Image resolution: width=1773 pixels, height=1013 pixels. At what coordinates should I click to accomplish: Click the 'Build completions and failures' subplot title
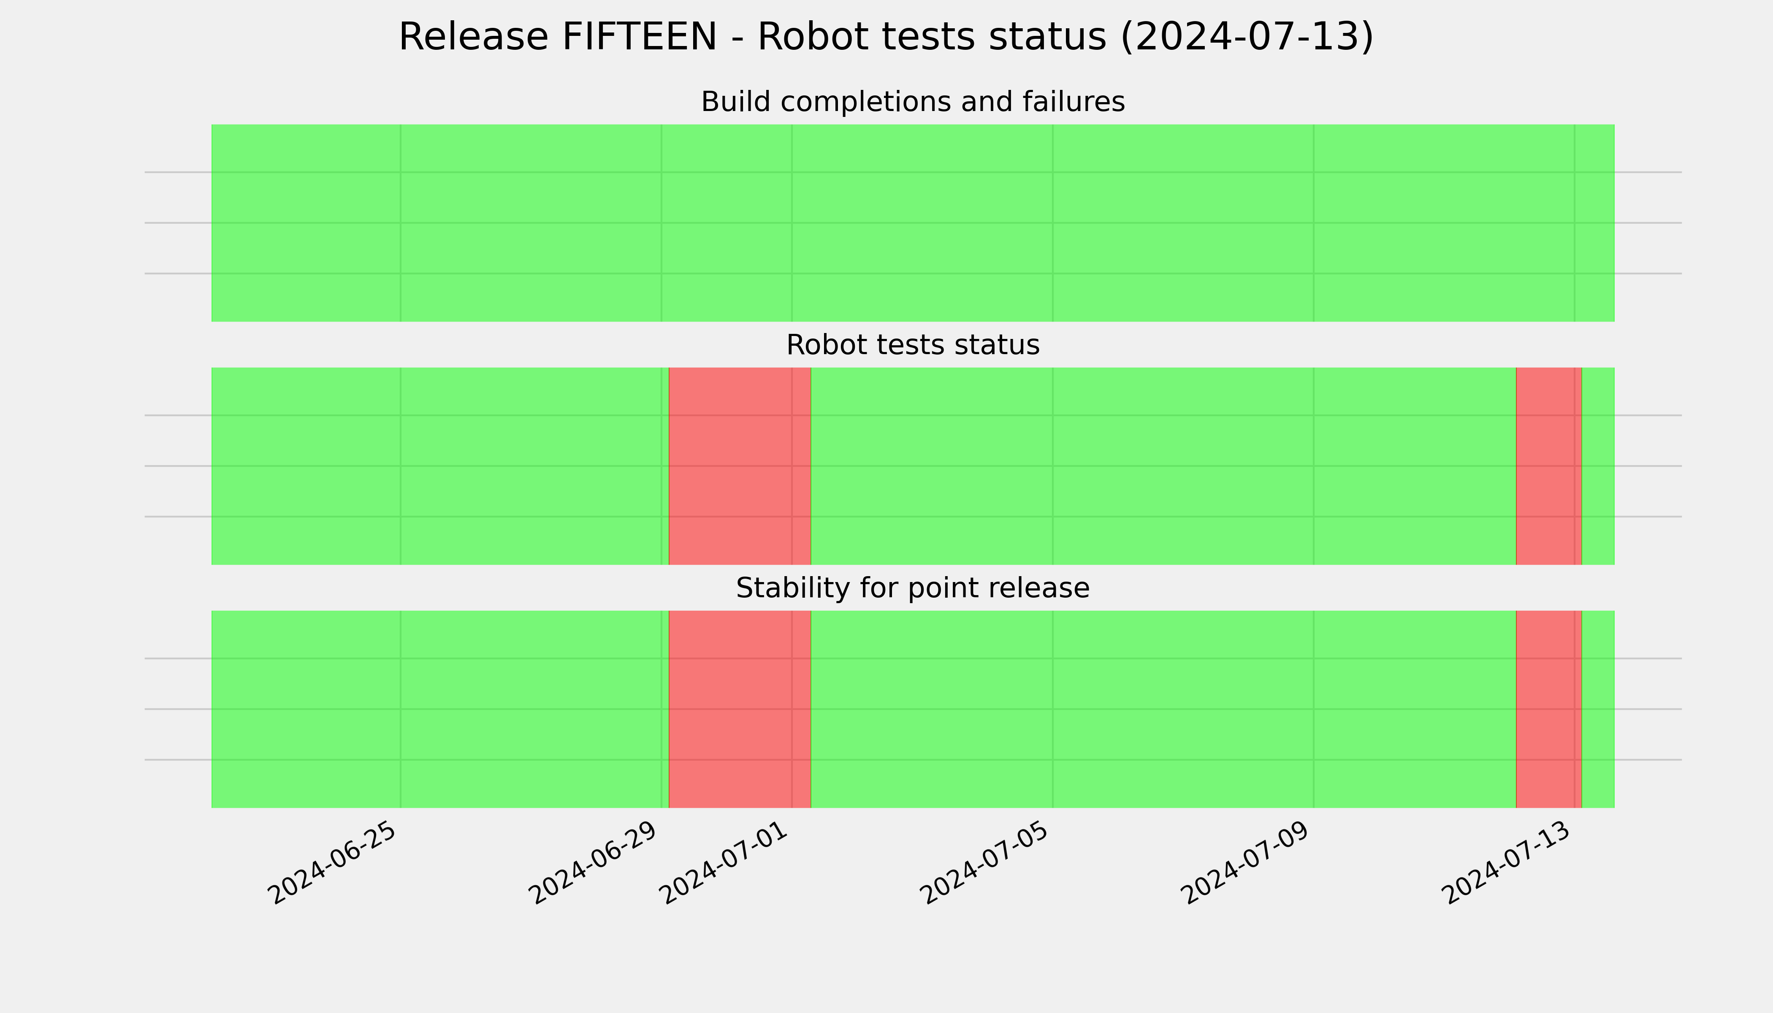click(913, 102)
